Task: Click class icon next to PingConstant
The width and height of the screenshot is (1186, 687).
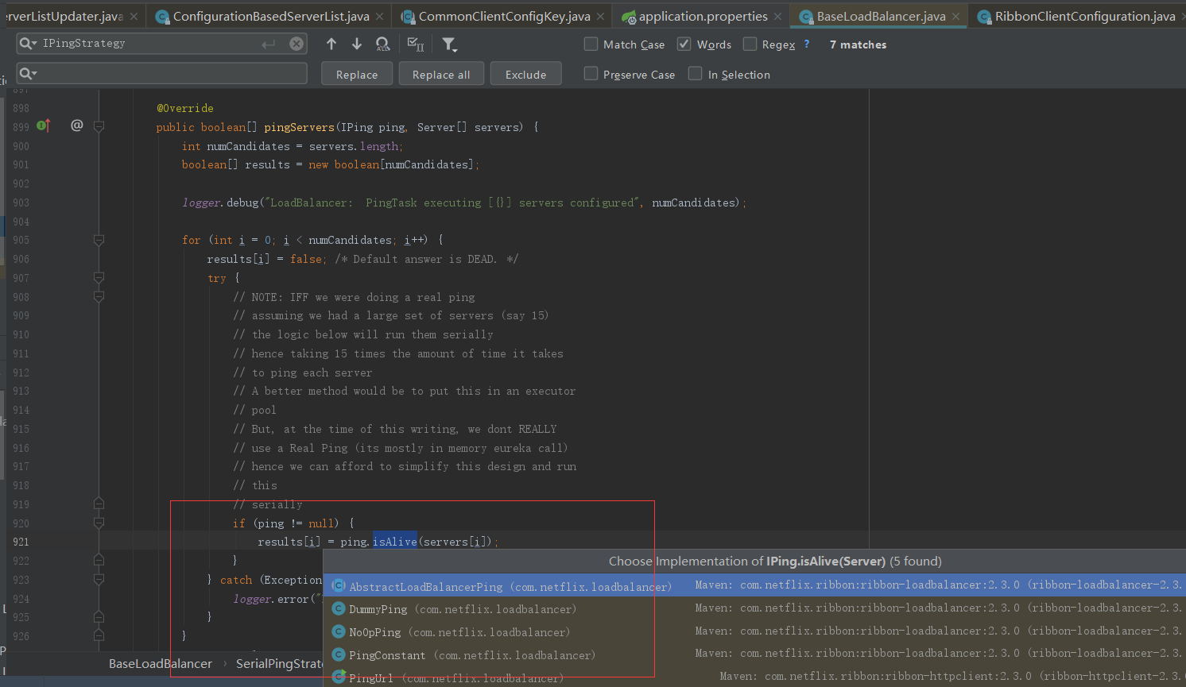Action: coord(339,654)
